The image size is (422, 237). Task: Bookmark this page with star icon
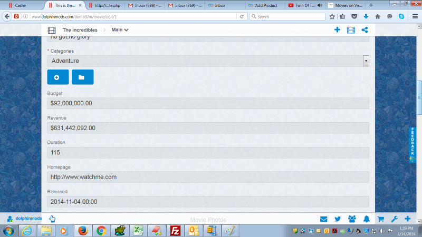tap(332, 16)
